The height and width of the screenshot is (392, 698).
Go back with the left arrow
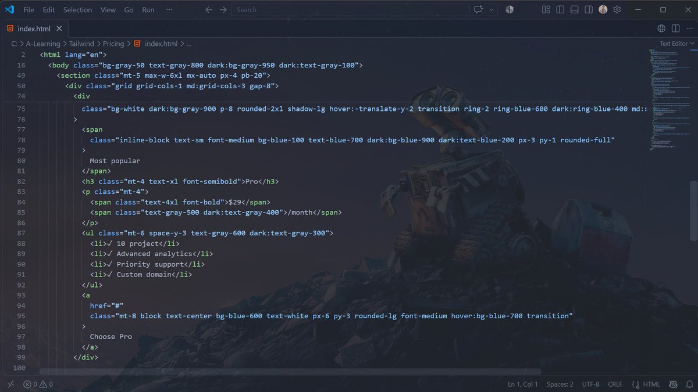[x=209, y=9]
